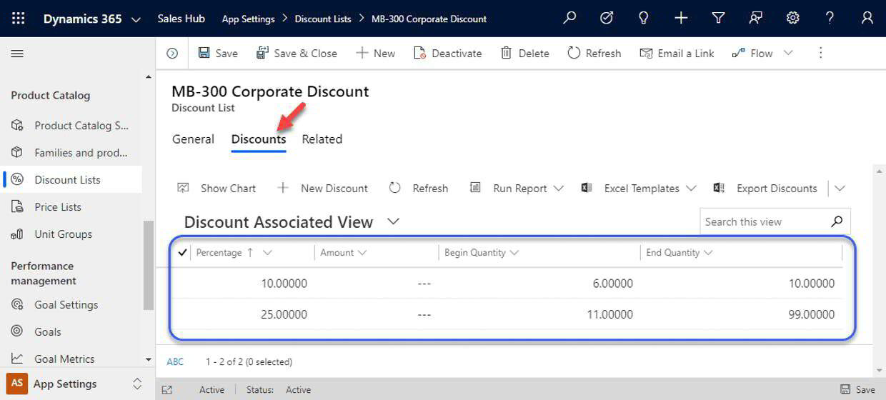This screenshot has width=886, height=400.
Task: Click the App Settings breadcrumb link
Action: [x=248, y=19]
